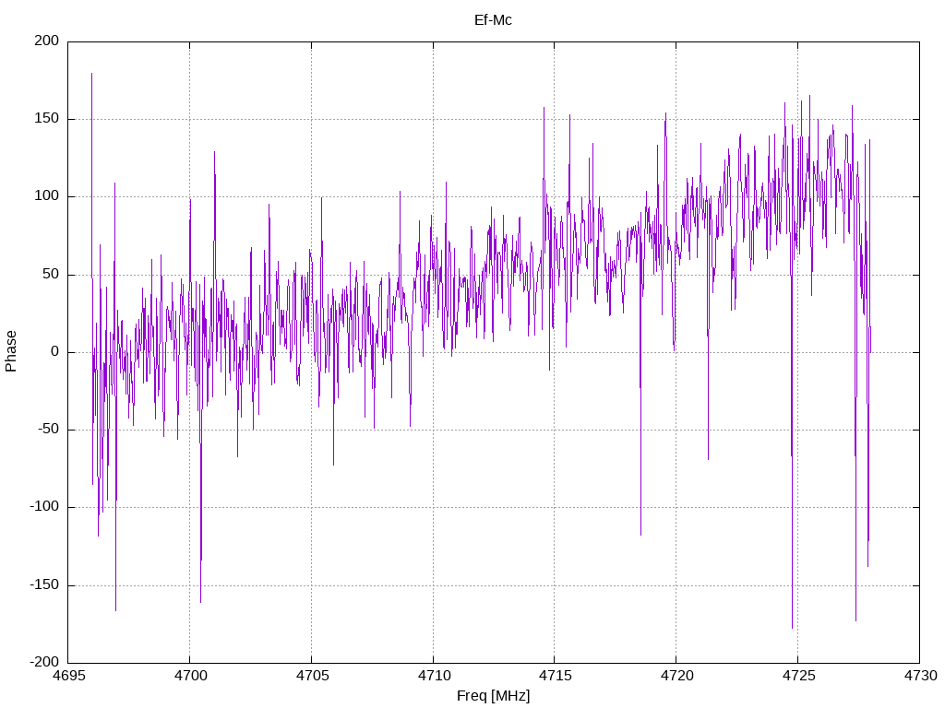945x708 pixels.
Task: Click x-axis tick label 4730
Action: 920,676
